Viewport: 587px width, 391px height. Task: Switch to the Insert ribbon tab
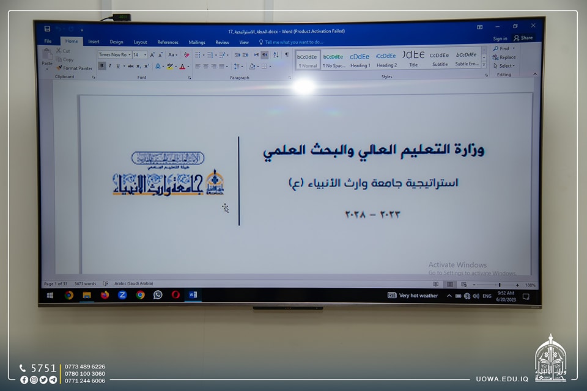pos(94,42)
